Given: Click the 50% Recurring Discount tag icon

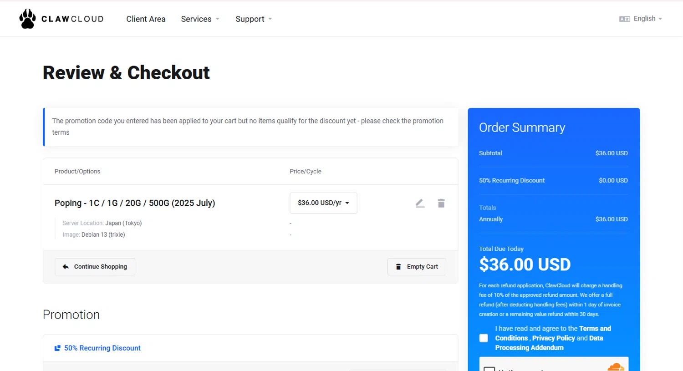Looking at the screenshot, I should point(57,348).
